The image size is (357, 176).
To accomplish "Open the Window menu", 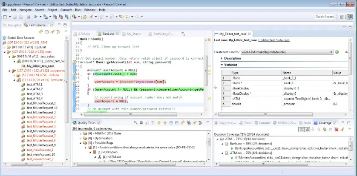I will pyautogui.click(x=90, y=10).
